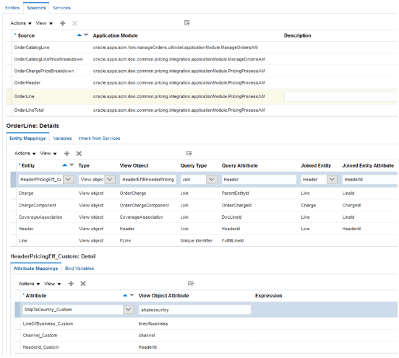The image size is (399, 358).
Task: Delete selected attribute mapping with X icon
Action: click(83, 284)
